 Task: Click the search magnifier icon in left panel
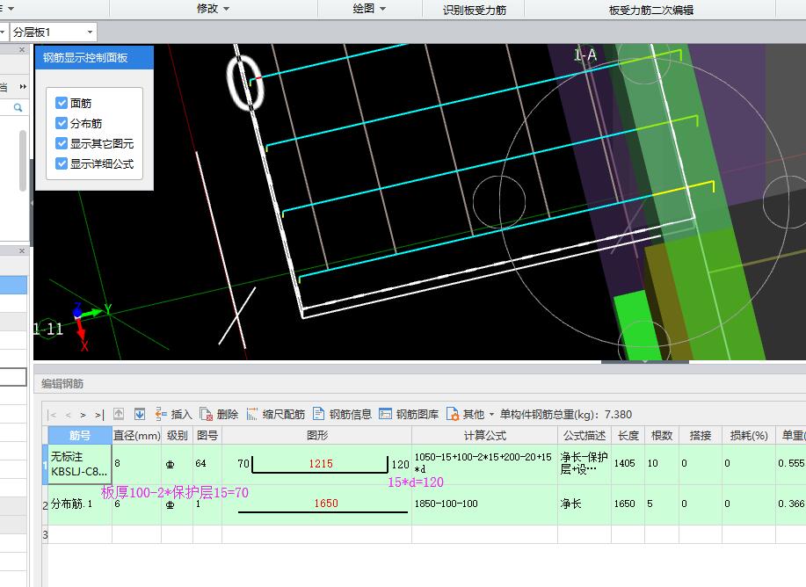[x=18, y=107]
